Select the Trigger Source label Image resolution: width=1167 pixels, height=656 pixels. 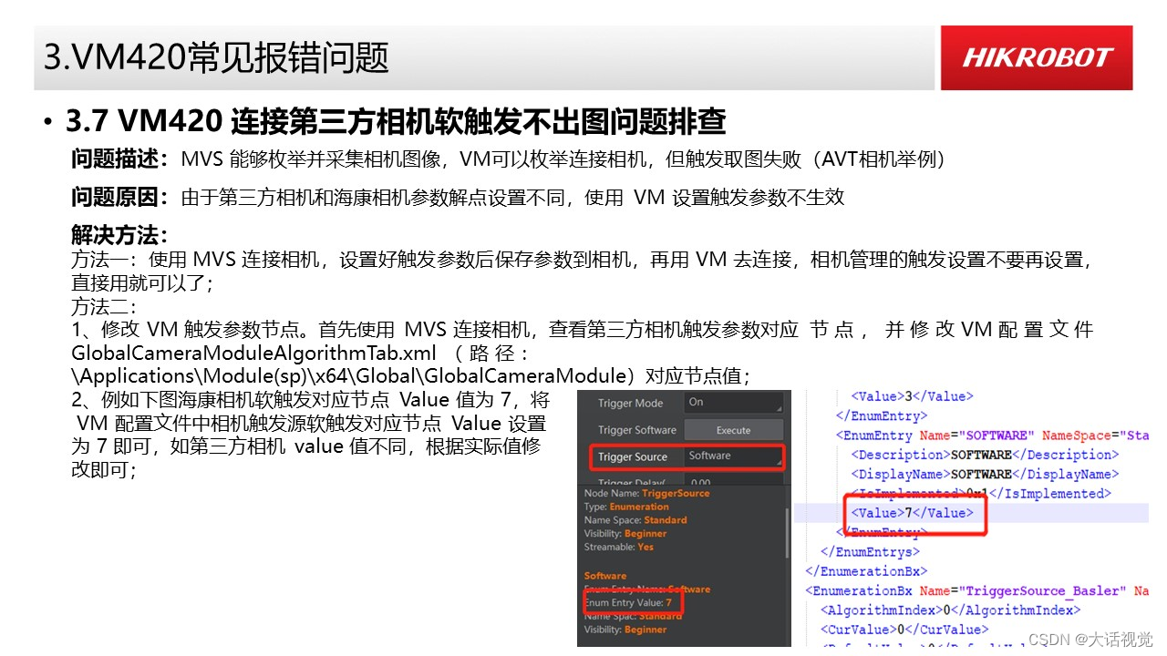pyautogui.click(x=633, y=456)
